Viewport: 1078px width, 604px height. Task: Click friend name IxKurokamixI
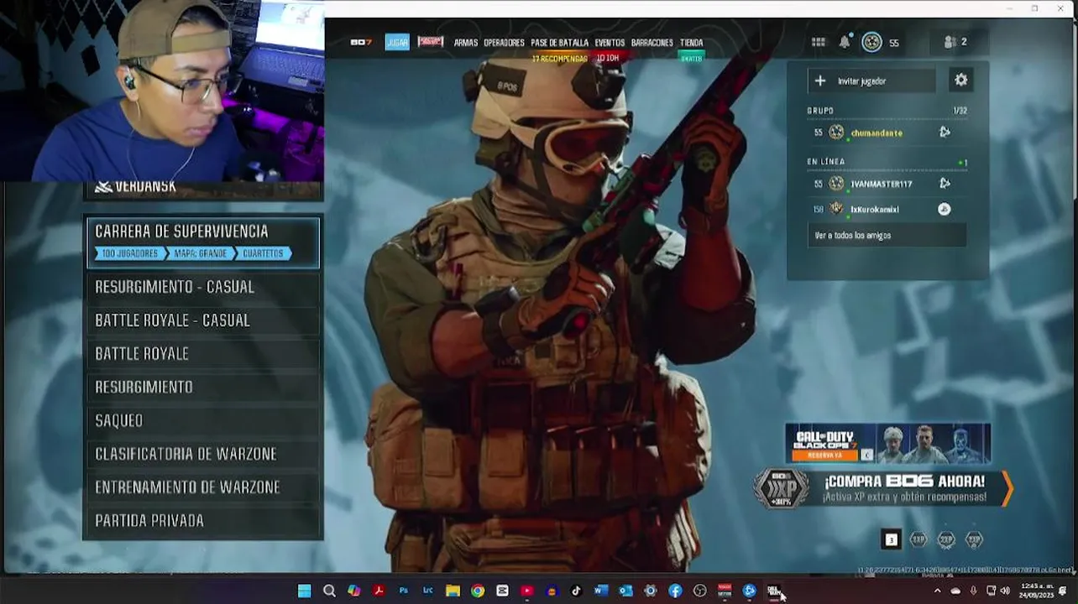pos(874,210)
